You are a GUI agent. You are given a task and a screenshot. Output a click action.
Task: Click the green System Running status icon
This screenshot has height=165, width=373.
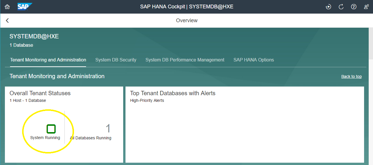tap(51, 129)
